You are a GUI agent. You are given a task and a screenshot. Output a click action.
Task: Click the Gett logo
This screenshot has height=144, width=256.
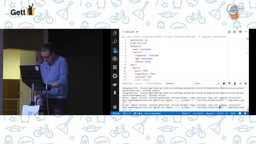click(x=22, y=10)
